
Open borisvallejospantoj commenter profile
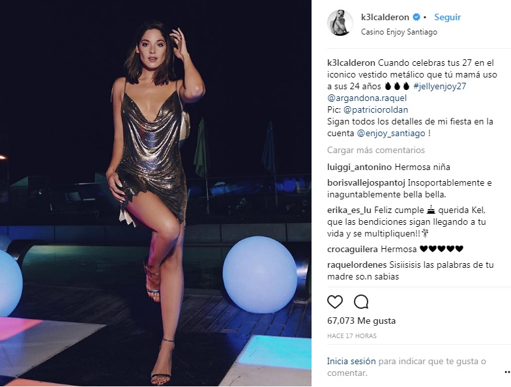pyautogui.click(x=366, y=182)
